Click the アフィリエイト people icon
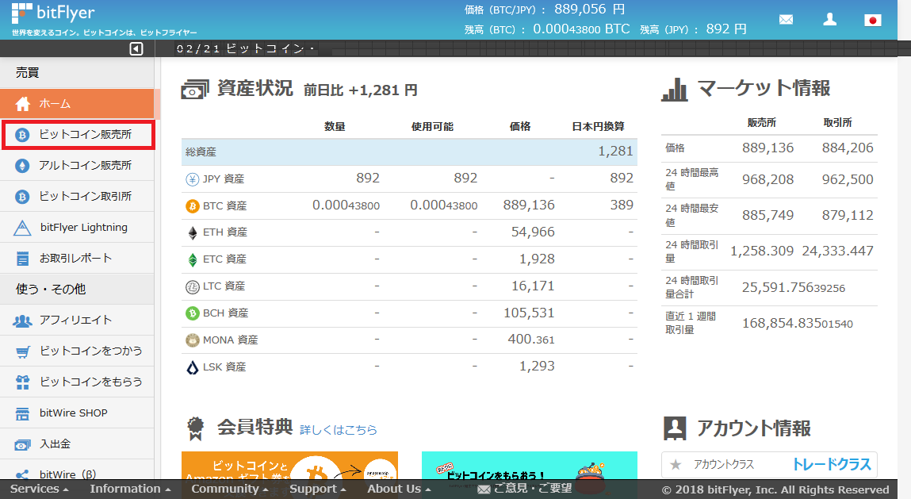 pyautogui.click(x=22, y=321)
